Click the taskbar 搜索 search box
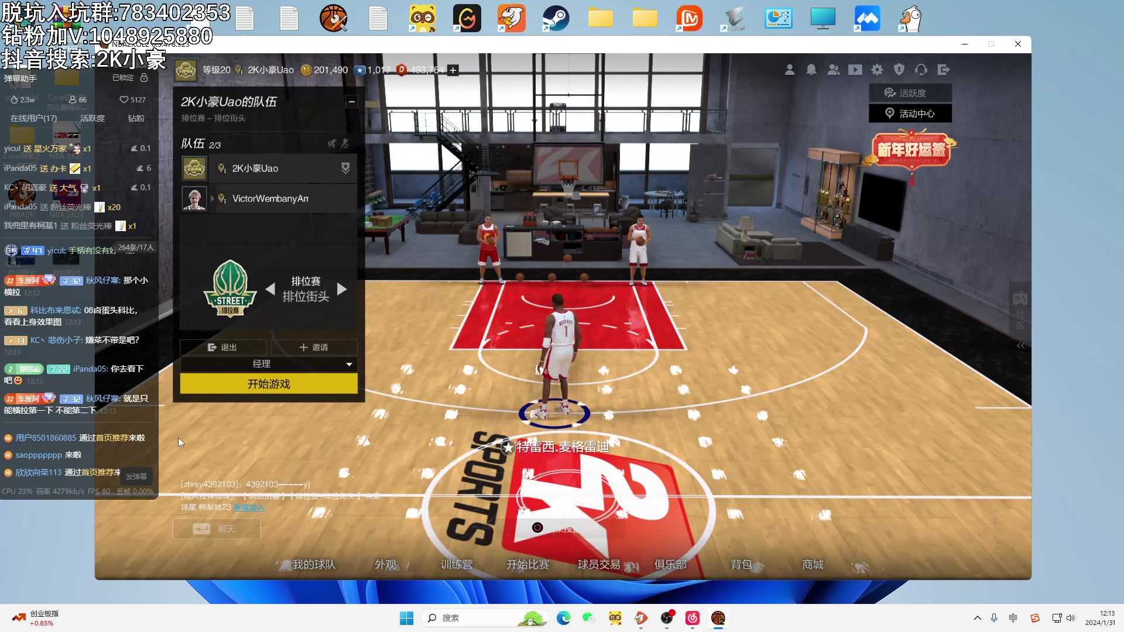 click(x=485, y=618)
